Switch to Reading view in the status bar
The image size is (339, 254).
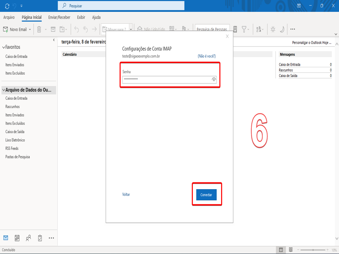coord(291,250)
